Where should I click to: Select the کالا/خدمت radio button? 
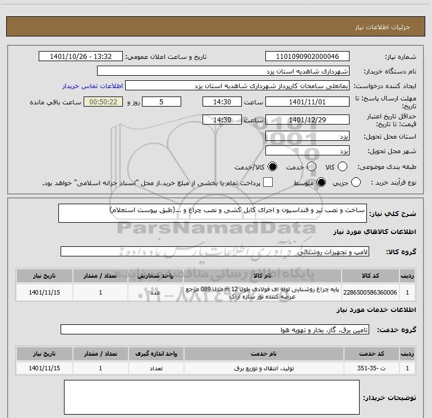[273, 167]
